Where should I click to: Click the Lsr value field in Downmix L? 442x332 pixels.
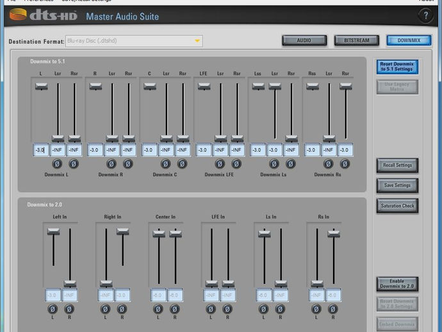point(58,150)
